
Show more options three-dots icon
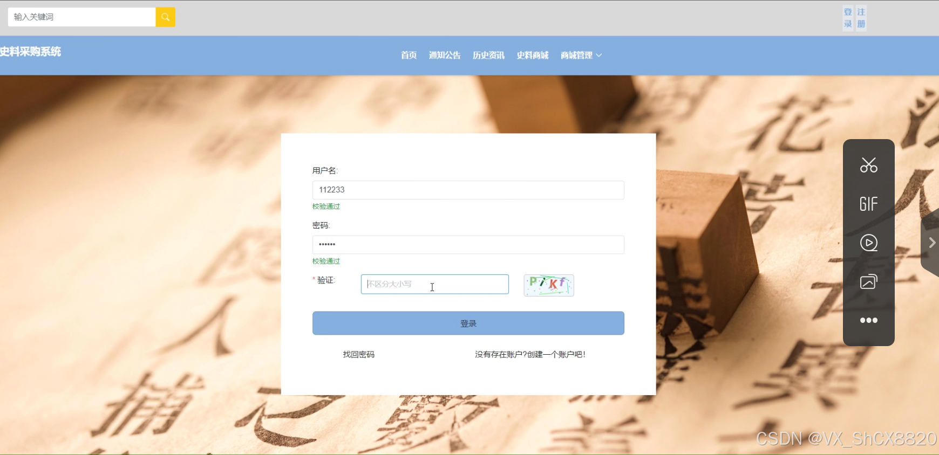(x=868, y=320)
